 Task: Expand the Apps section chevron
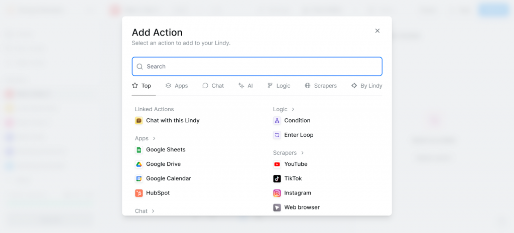[154, 138]
